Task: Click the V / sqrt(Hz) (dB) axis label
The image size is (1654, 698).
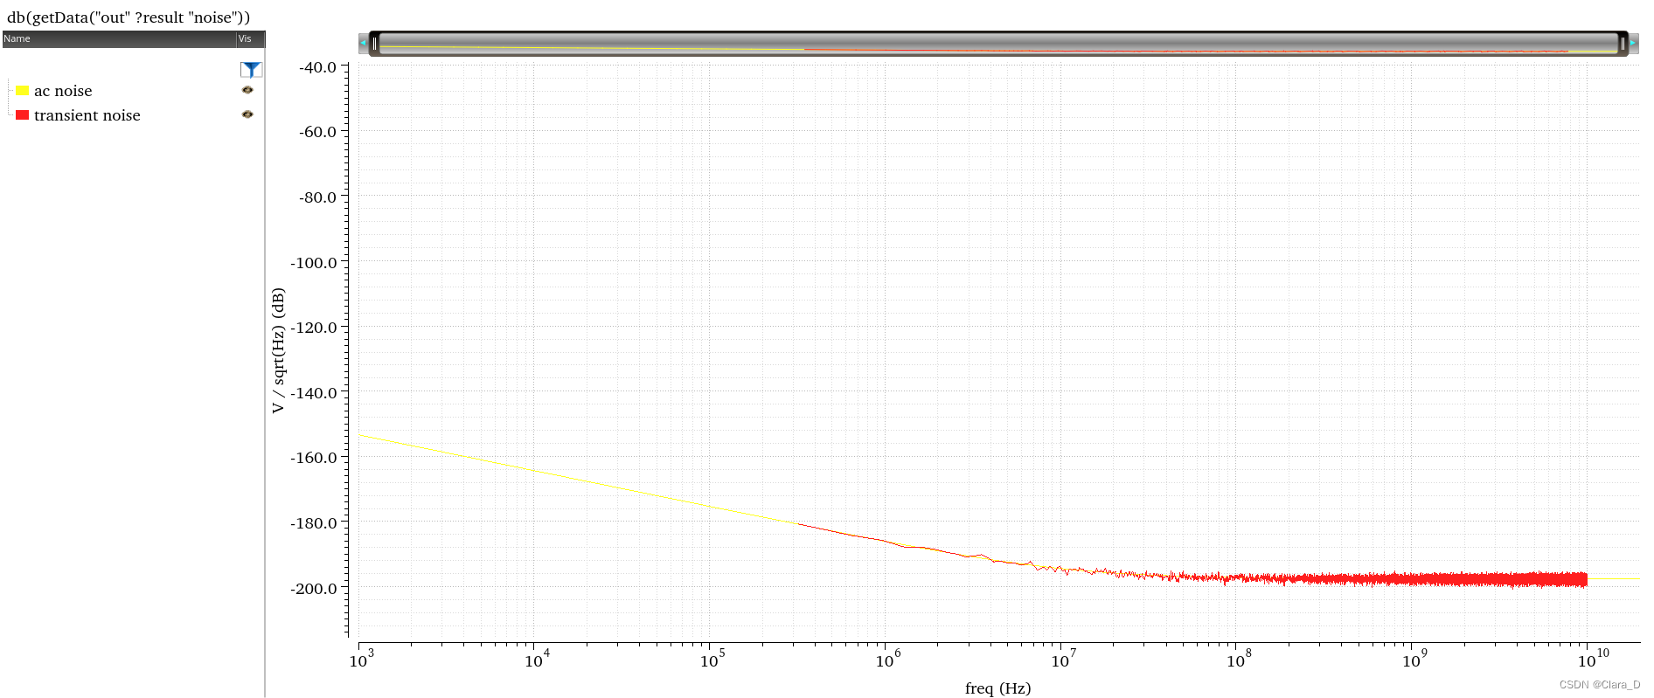Action: click(278, 350)
